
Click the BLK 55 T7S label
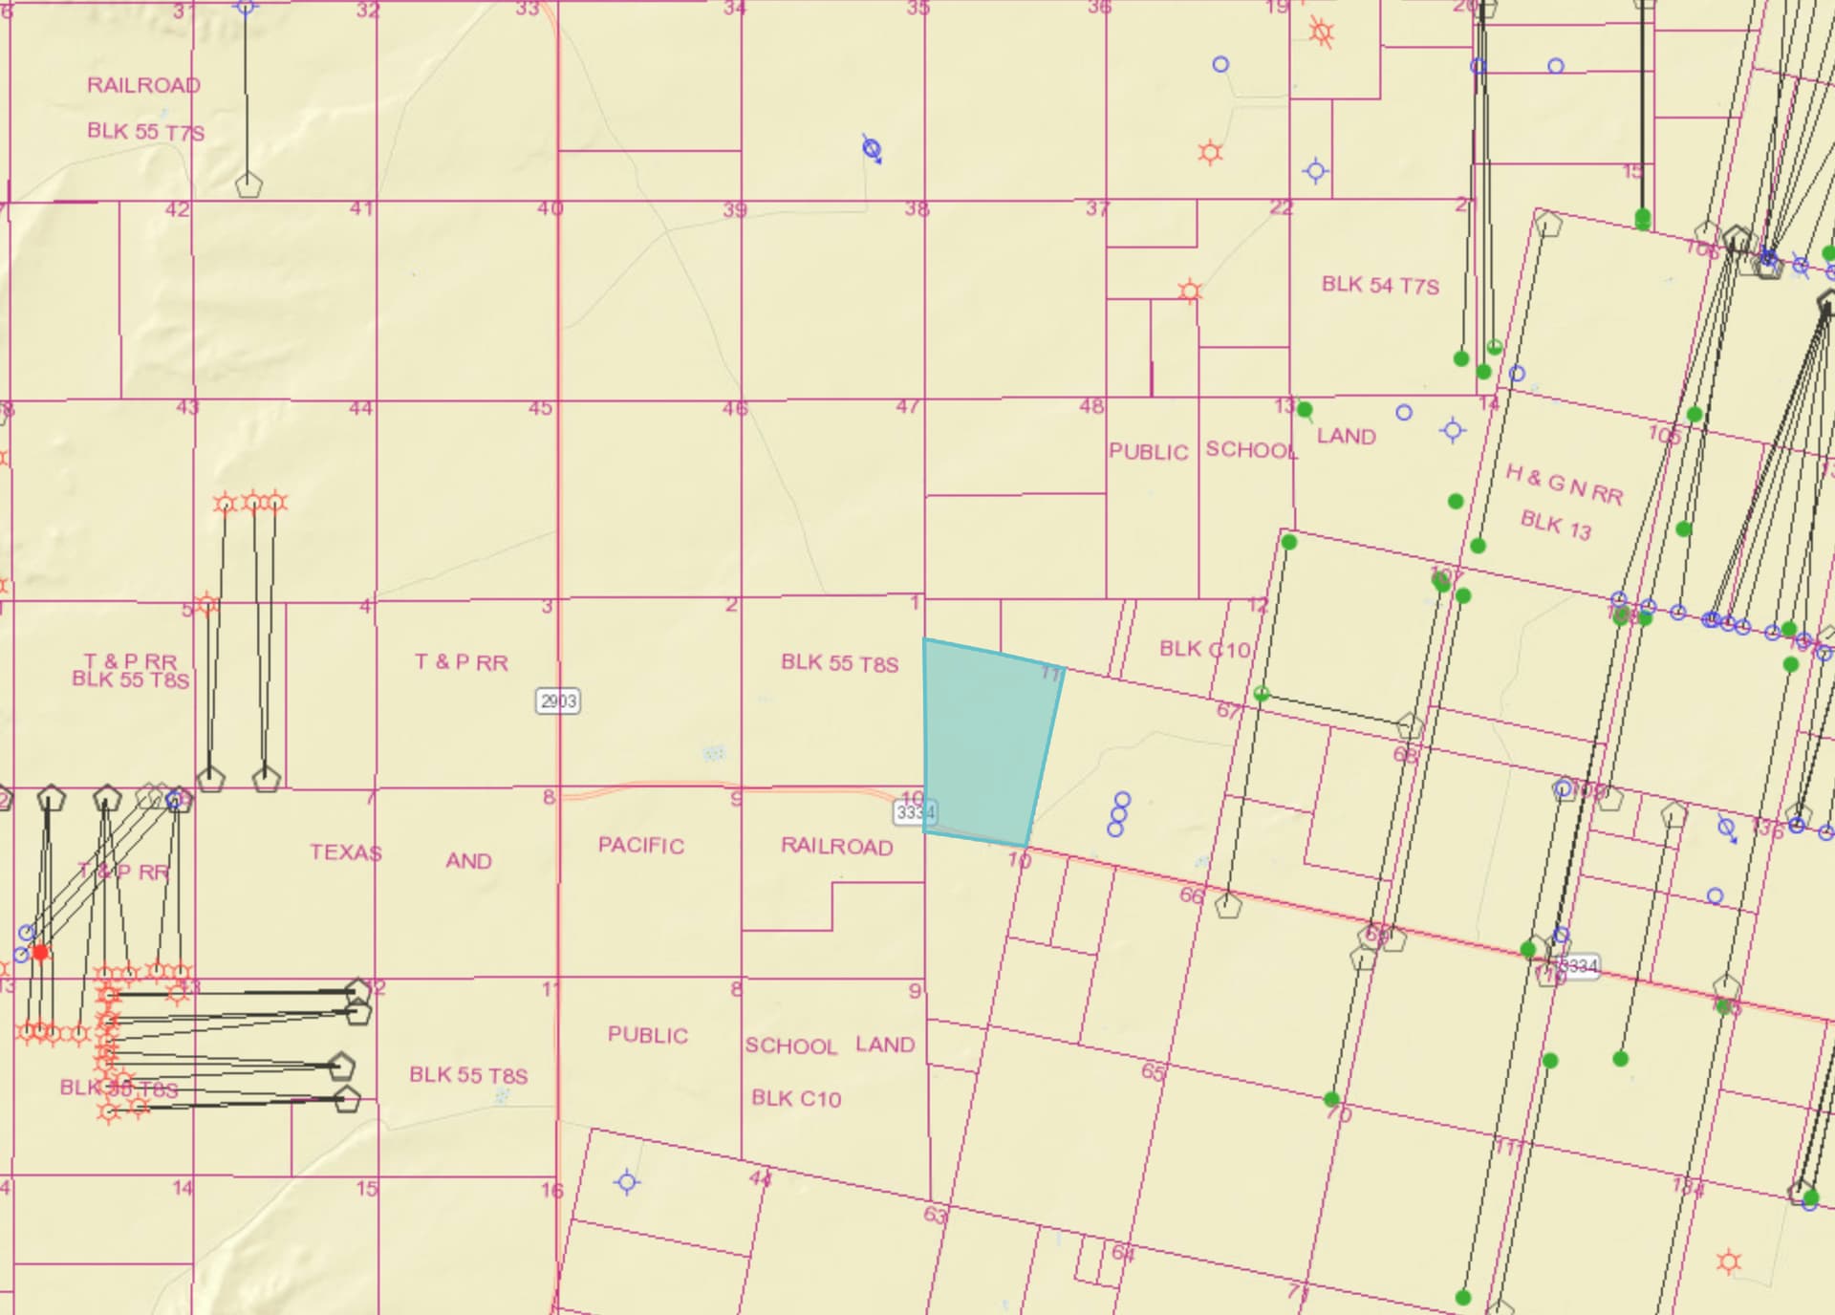click(x=145, y=131)
